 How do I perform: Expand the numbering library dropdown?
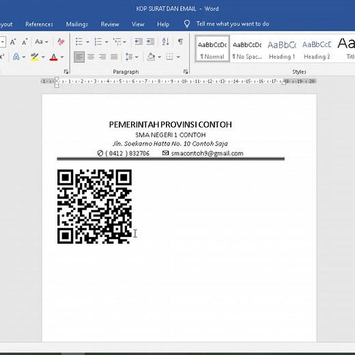(x=106, y=42)
